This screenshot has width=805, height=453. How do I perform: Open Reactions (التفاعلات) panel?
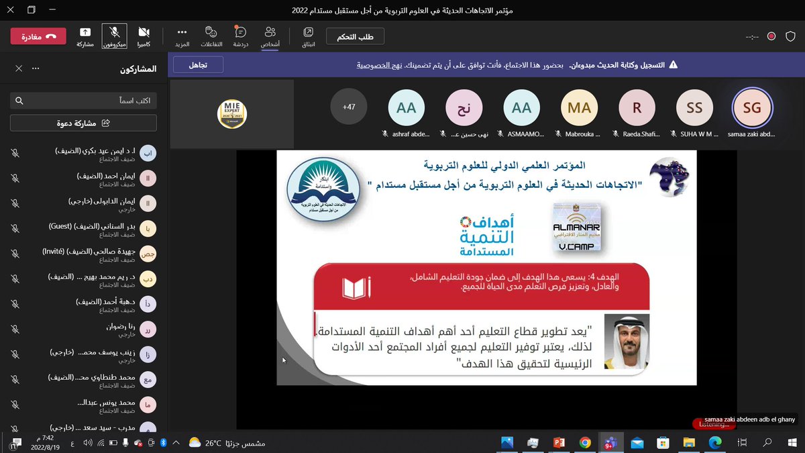point(211,36)
